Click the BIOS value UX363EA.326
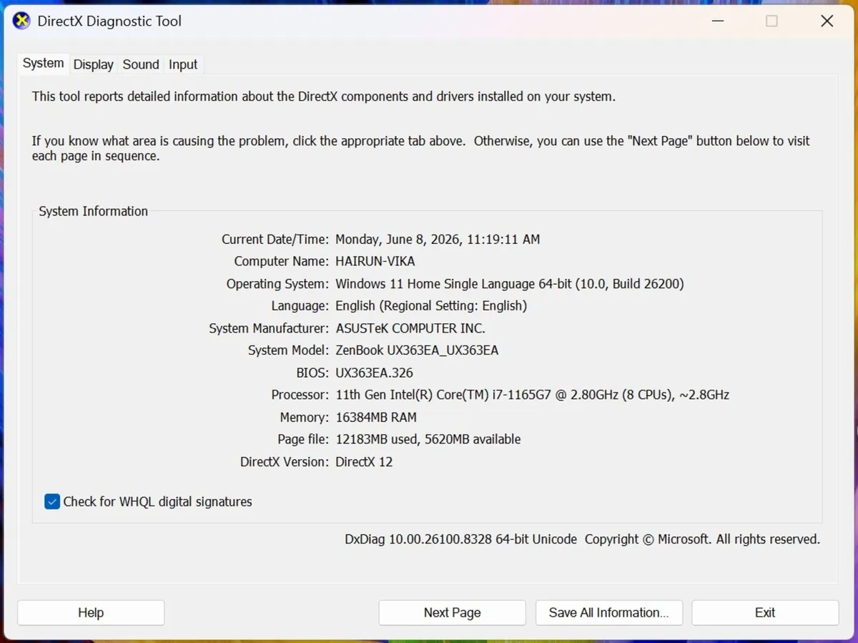 374,372
